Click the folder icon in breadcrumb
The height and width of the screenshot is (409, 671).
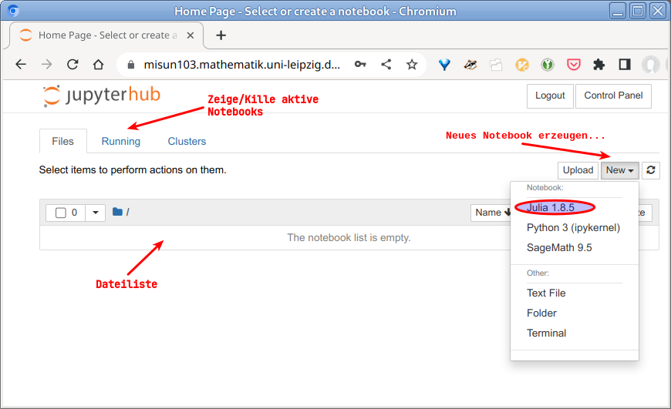117,212
